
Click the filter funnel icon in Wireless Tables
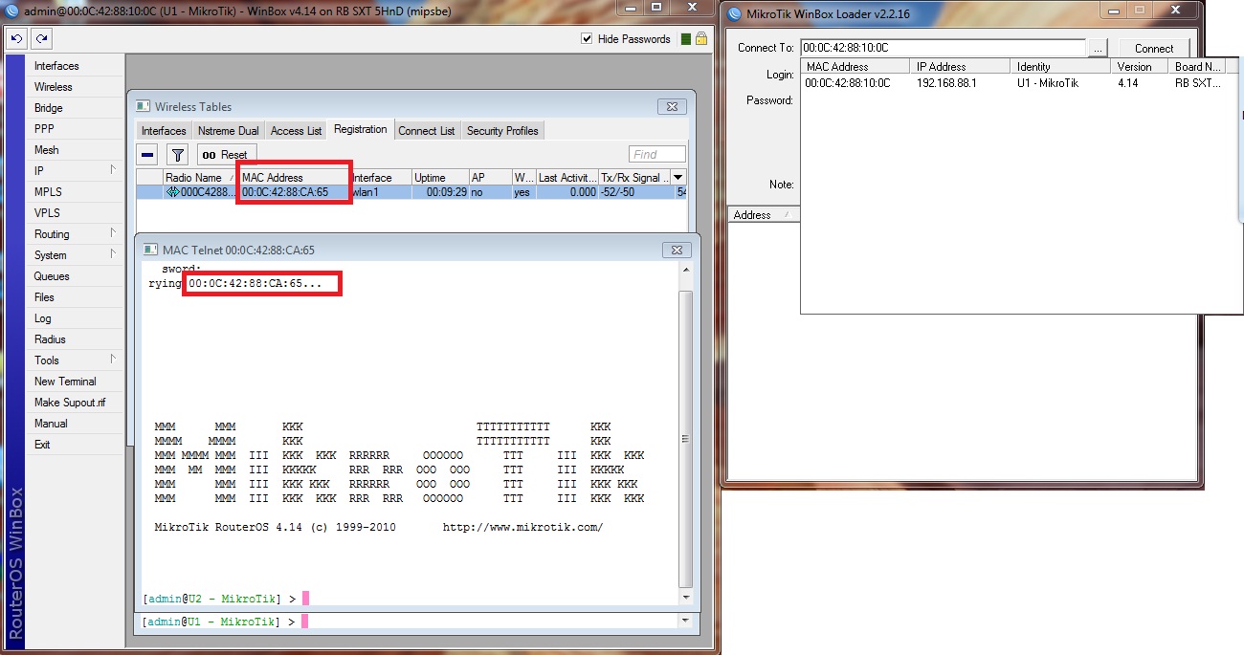[177, 154]
